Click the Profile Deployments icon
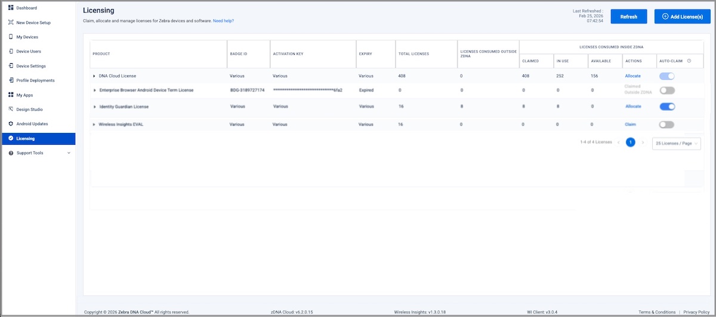 point(11,80)
